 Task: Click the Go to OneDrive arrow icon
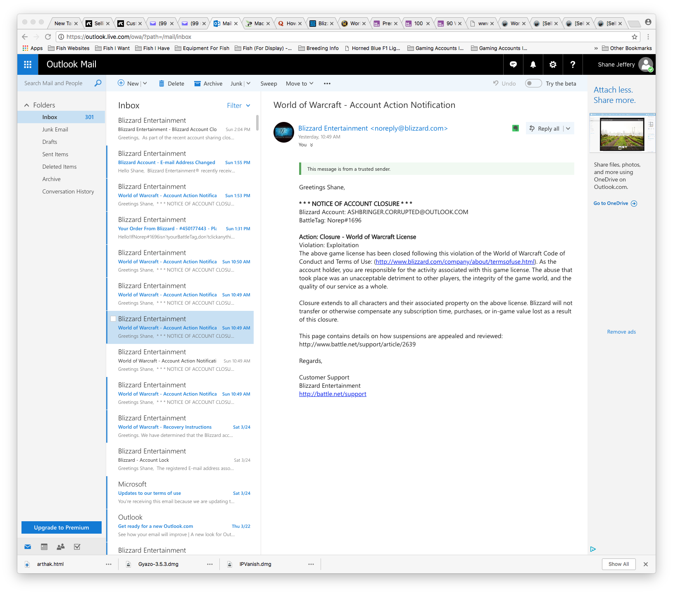click(x=634, y=203)
